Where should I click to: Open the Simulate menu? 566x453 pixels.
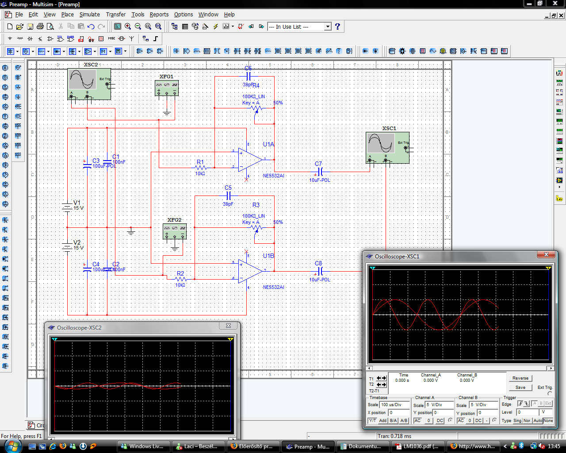pyautogui.click(x=89, y=14)
